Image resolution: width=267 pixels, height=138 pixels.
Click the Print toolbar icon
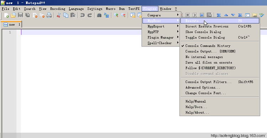pos(49,15)
